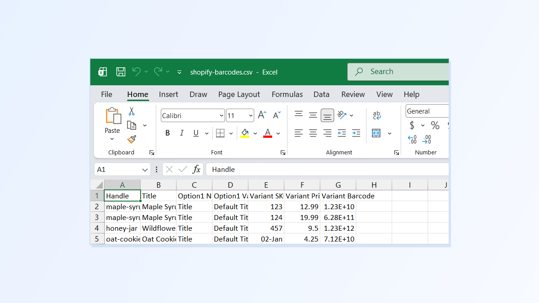
Task: Switch to the Data tab
Action: pyautogui.click(x=322, y=94)
